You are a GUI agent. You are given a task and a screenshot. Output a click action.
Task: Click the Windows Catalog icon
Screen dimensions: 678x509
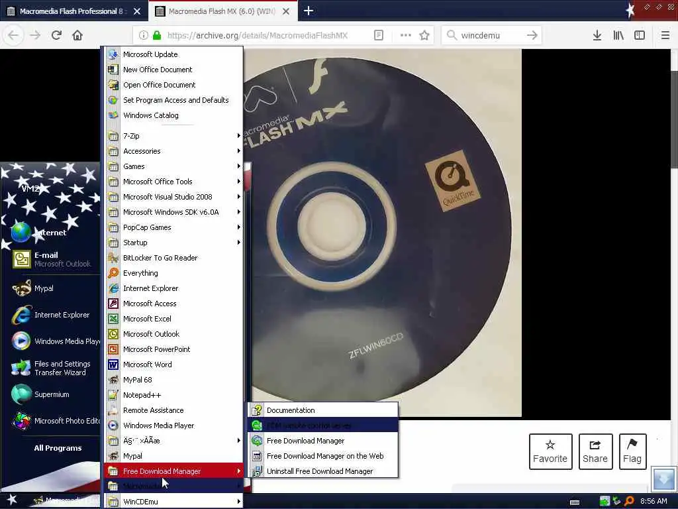pyautogui.click(x=113, y=115)
